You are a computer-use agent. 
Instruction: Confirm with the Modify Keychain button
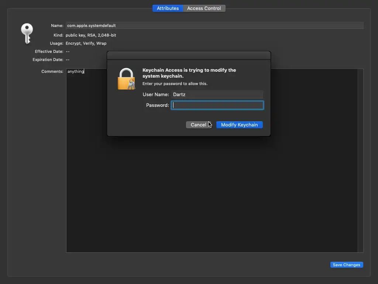point(239,125)
